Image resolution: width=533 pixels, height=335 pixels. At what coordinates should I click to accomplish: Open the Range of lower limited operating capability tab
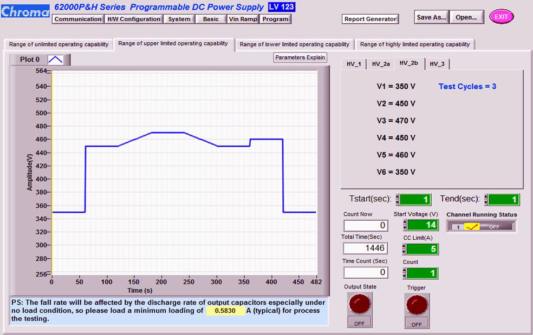[294, 44]
